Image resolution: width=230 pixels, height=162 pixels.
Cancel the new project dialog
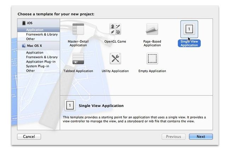[x=29, y=137]
